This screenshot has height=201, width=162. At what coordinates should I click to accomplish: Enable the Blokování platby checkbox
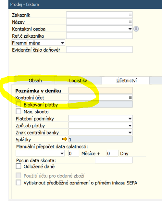19,104
